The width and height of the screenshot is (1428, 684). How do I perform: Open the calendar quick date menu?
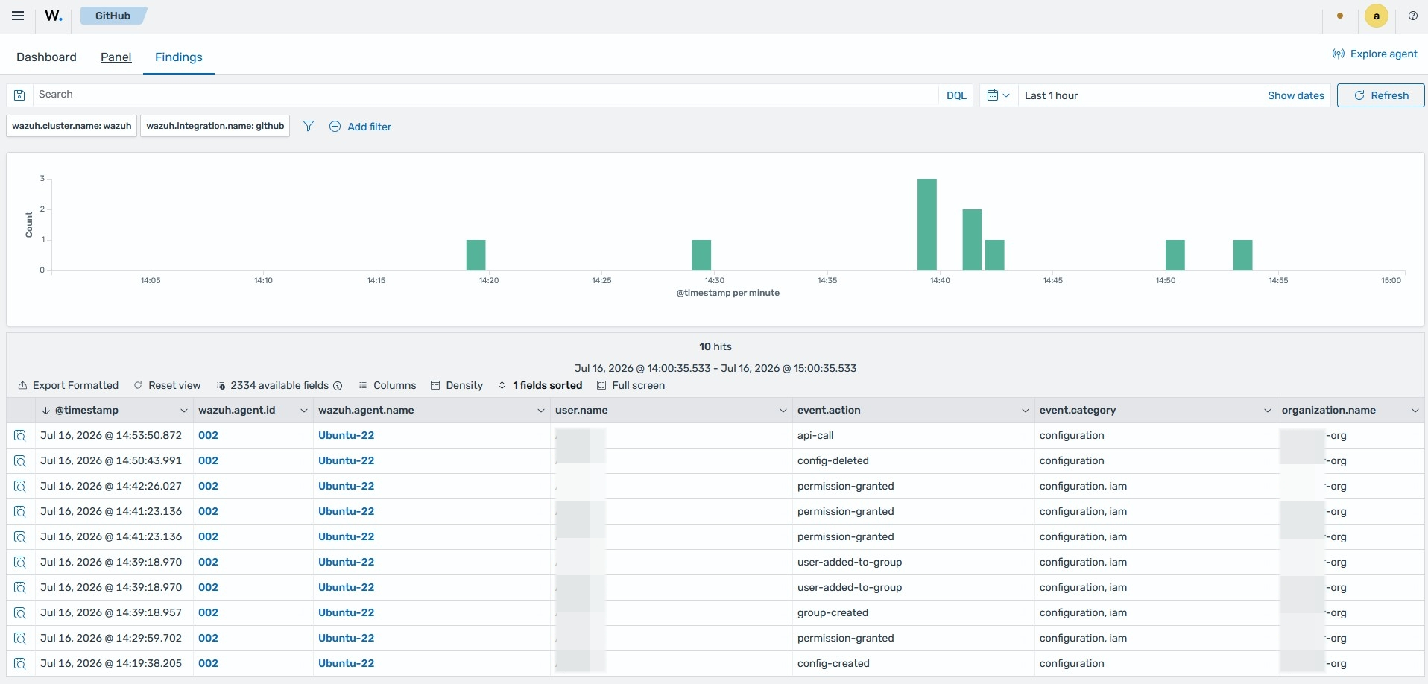[x=998, y=95]
